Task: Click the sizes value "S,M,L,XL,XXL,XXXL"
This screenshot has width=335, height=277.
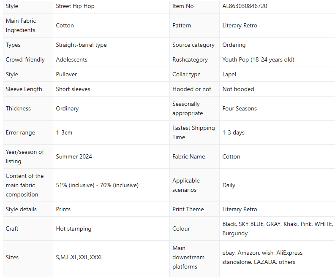Action: (79, 257)
